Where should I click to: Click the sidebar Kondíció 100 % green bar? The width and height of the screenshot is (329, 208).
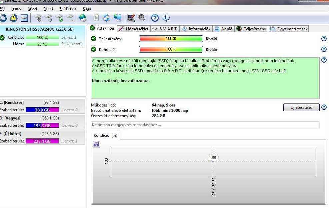(42, 37)
